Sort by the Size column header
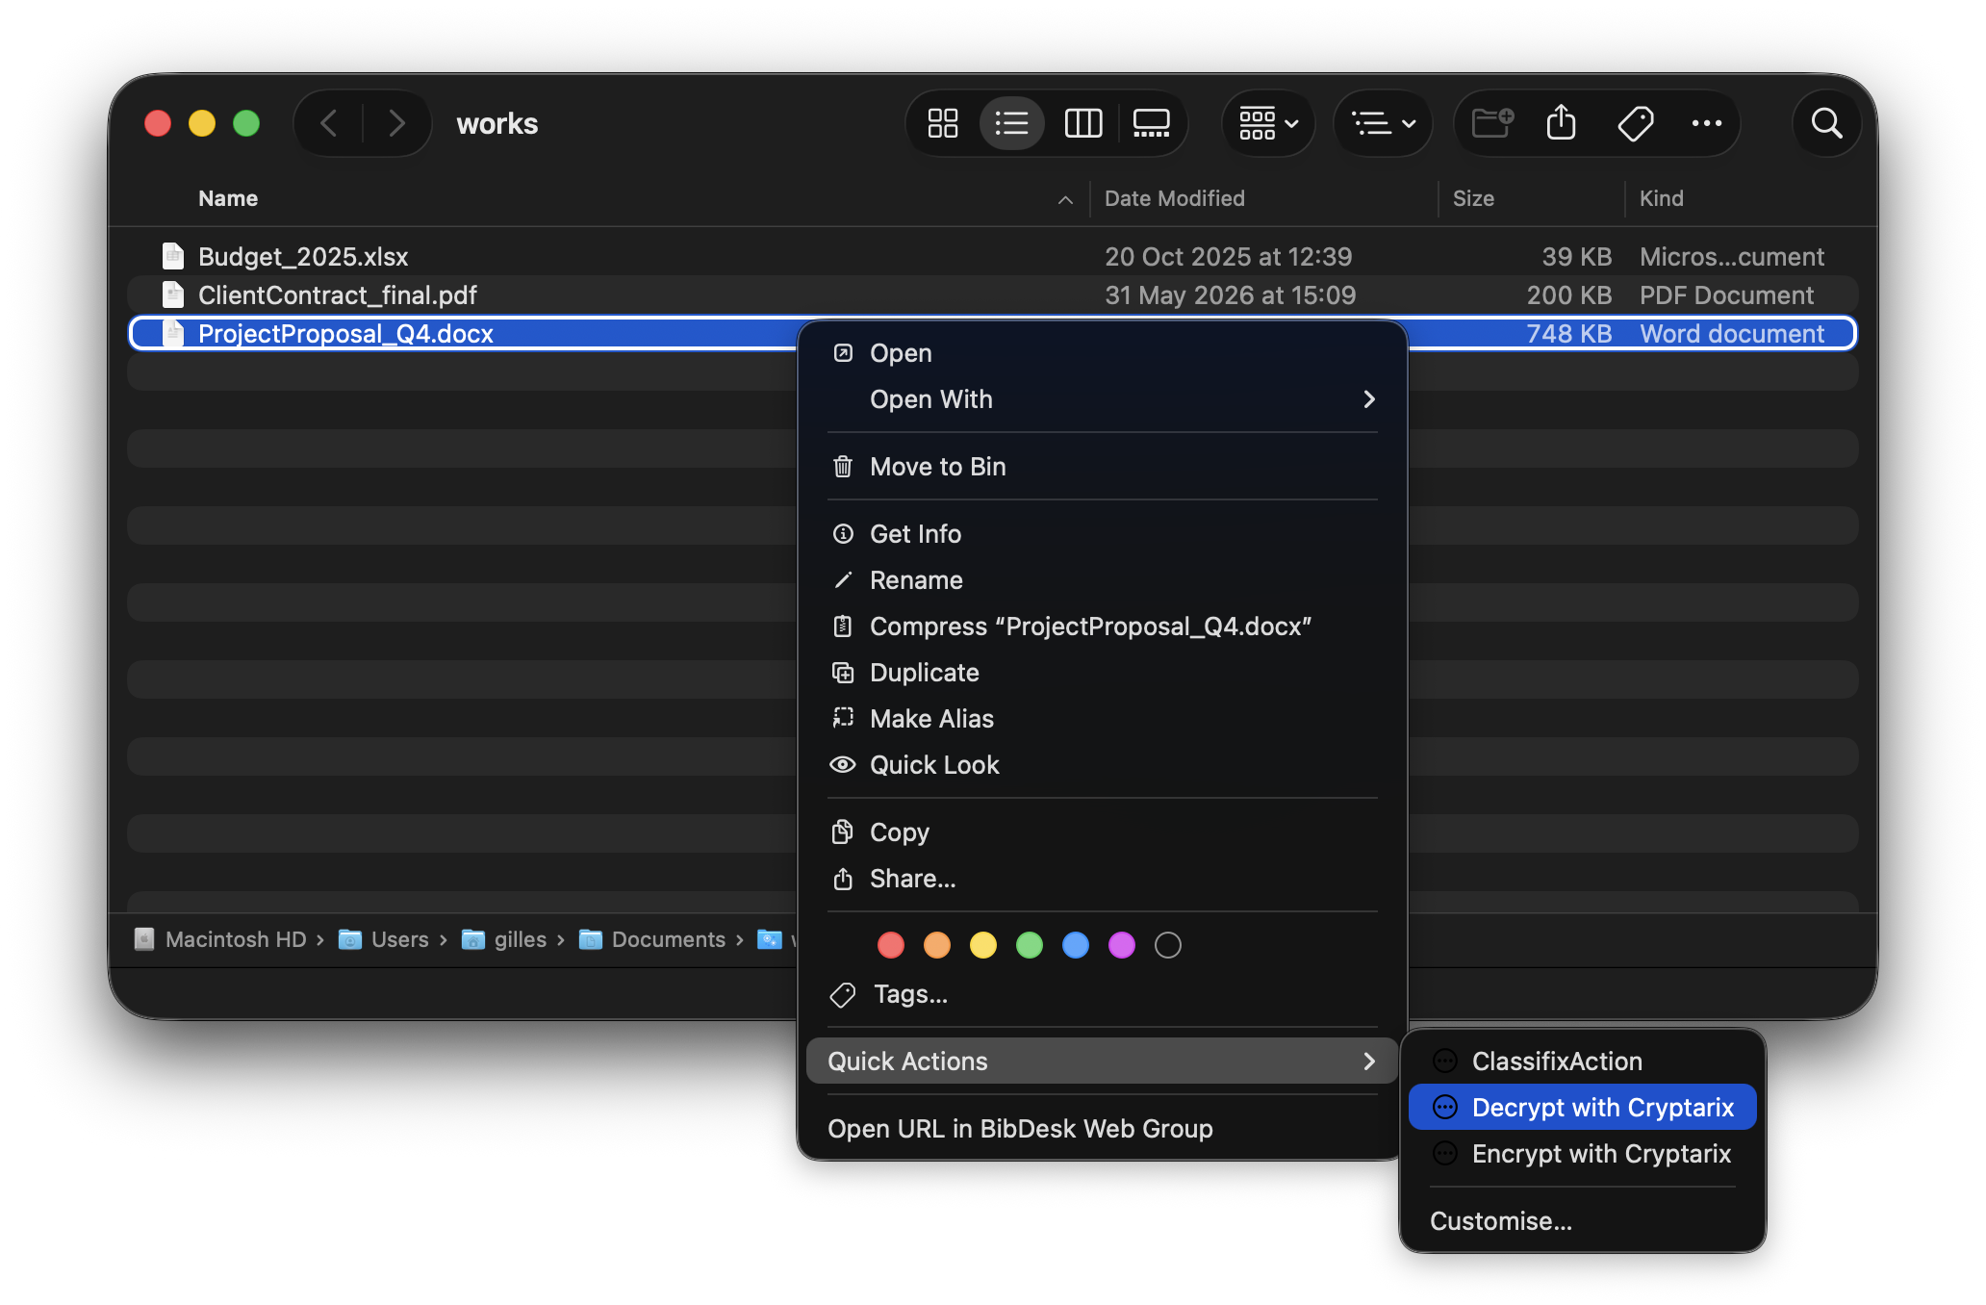The height and width of the screenshot is (1305, 1986). 1473,198
